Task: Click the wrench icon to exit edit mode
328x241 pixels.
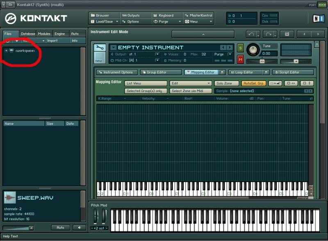Action: click(100, 48)
